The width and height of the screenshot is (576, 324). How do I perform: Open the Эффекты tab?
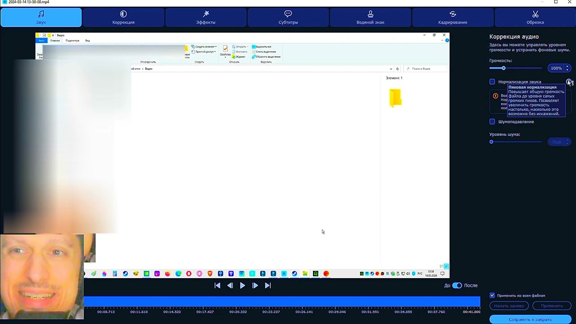pos(206,18)
